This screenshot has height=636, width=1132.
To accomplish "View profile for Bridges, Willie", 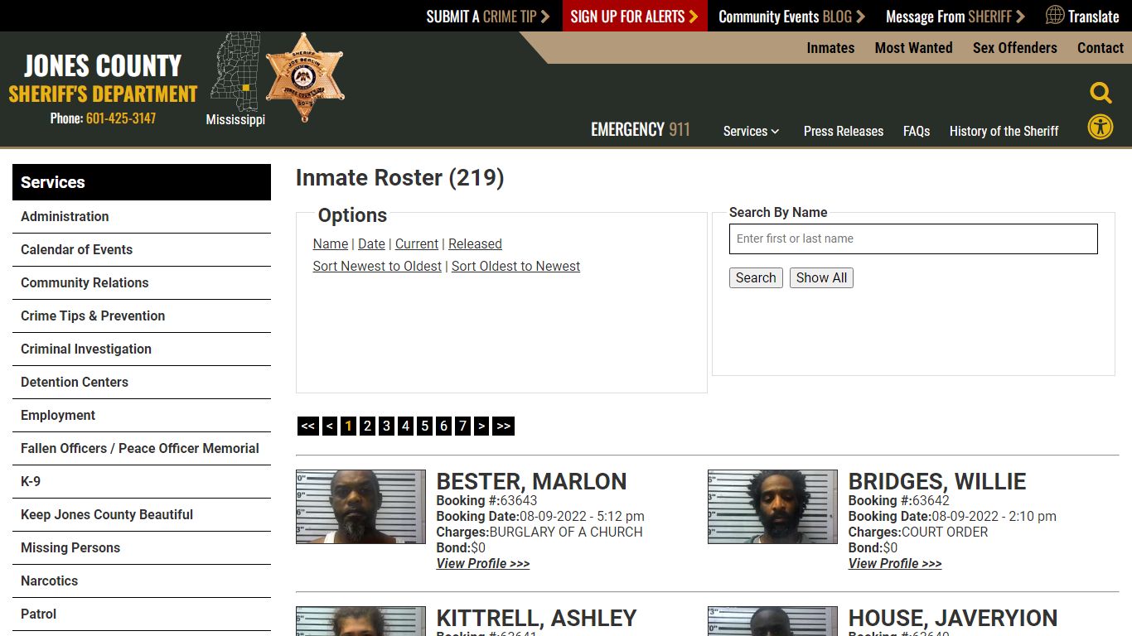I will coord(895,563).
